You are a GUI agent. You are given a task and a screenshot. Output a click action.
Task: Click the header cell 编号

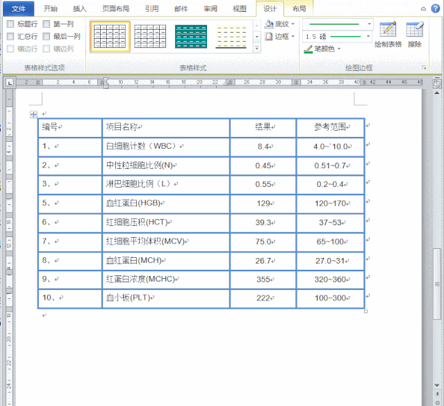(x=70, y=127)
